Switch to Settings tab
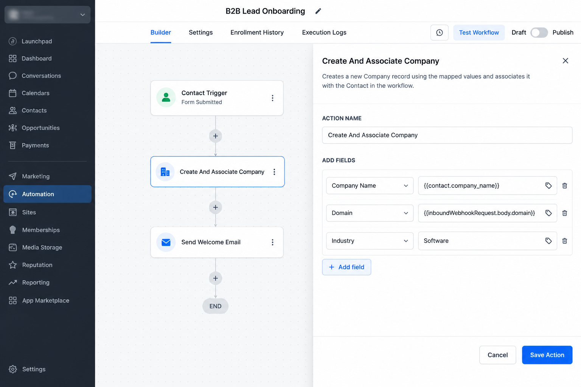 click(x=201, y=33)
